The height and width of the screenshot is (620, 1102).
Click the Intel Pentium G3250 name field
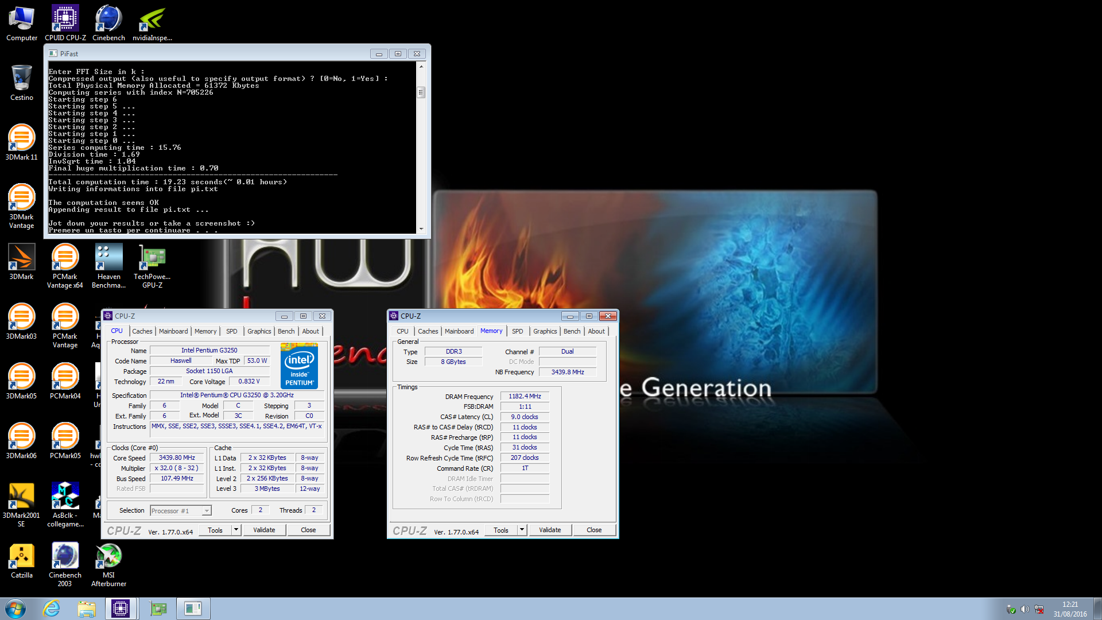pos(209,350)
